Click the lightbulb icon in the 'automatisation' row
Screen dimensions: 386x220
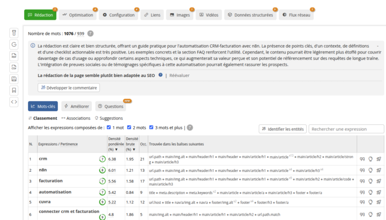[370, 192]
